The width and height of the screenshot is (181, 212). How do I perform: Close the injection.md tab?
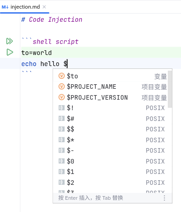pos(44,7)
